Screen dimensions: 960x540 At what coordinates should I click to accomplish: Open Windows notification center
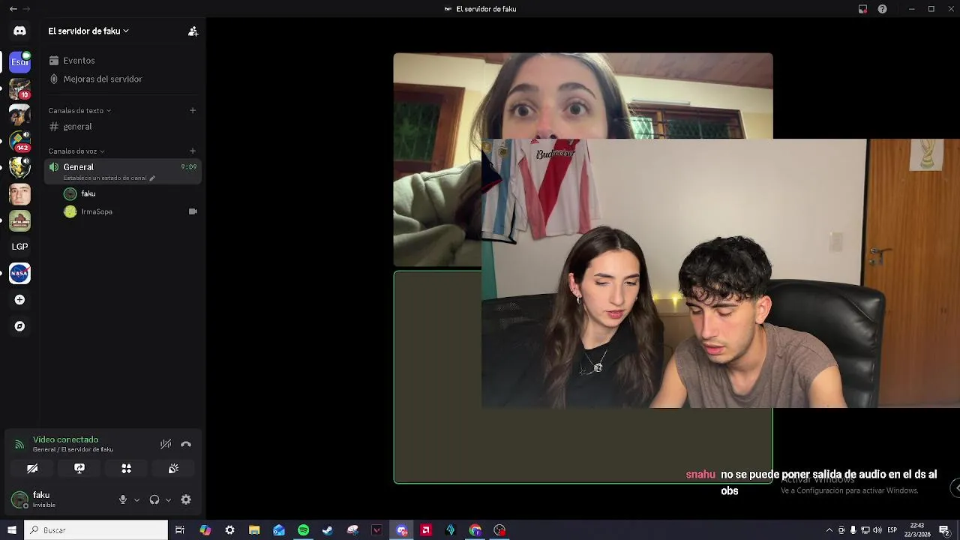click(944, 530)
